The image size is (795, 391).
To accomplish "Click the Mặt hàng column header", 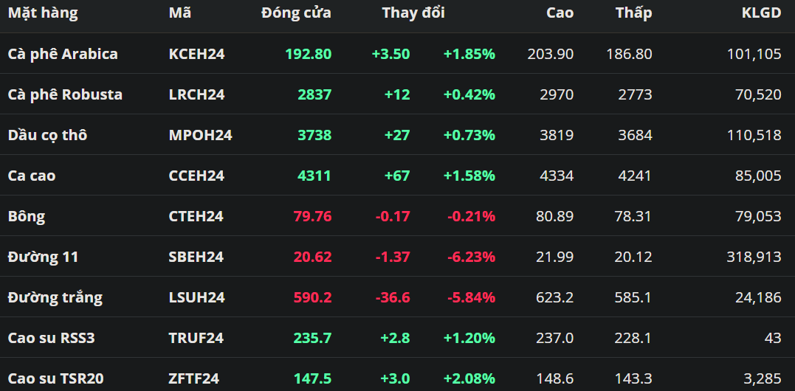I will pyautogui.click(x=43, y=13).
